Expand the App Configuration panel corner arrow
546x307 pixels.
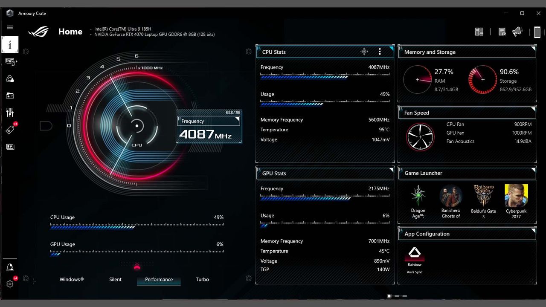533,231
